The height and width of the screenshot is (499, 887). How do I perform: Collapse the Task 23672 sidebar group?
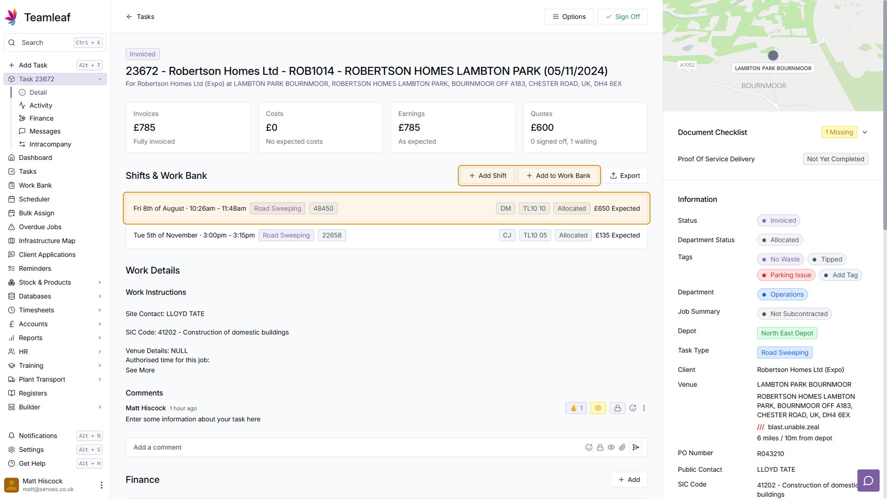tap(100, 79)
